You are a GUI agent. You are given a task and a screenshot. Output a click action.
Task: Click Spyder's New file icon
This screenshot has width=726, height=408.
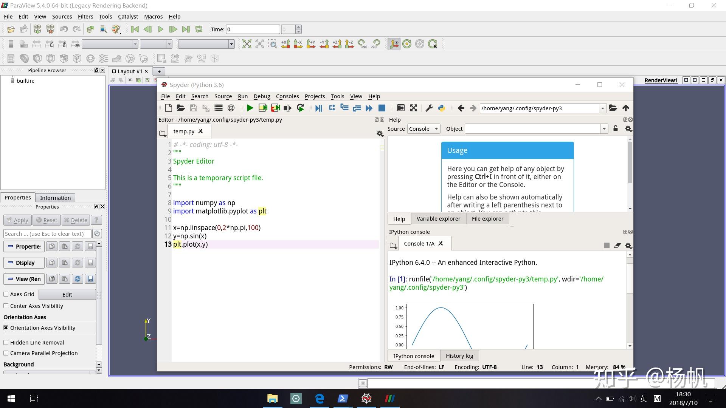[x=168, y=108]
